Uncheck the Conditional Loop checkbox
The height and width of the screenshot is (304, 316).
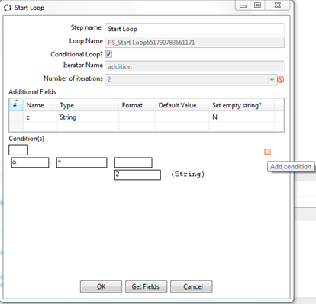click(108, 54)
